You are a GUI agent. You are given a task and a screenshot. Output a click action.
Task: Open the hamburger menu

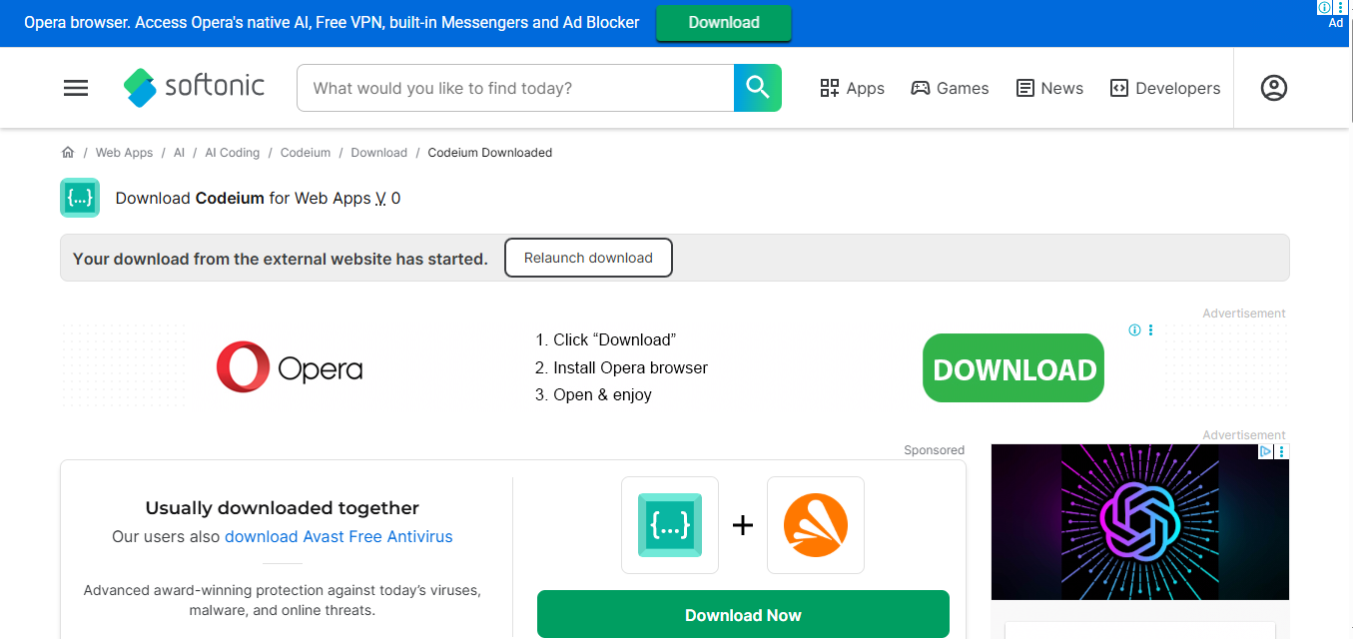76,88
